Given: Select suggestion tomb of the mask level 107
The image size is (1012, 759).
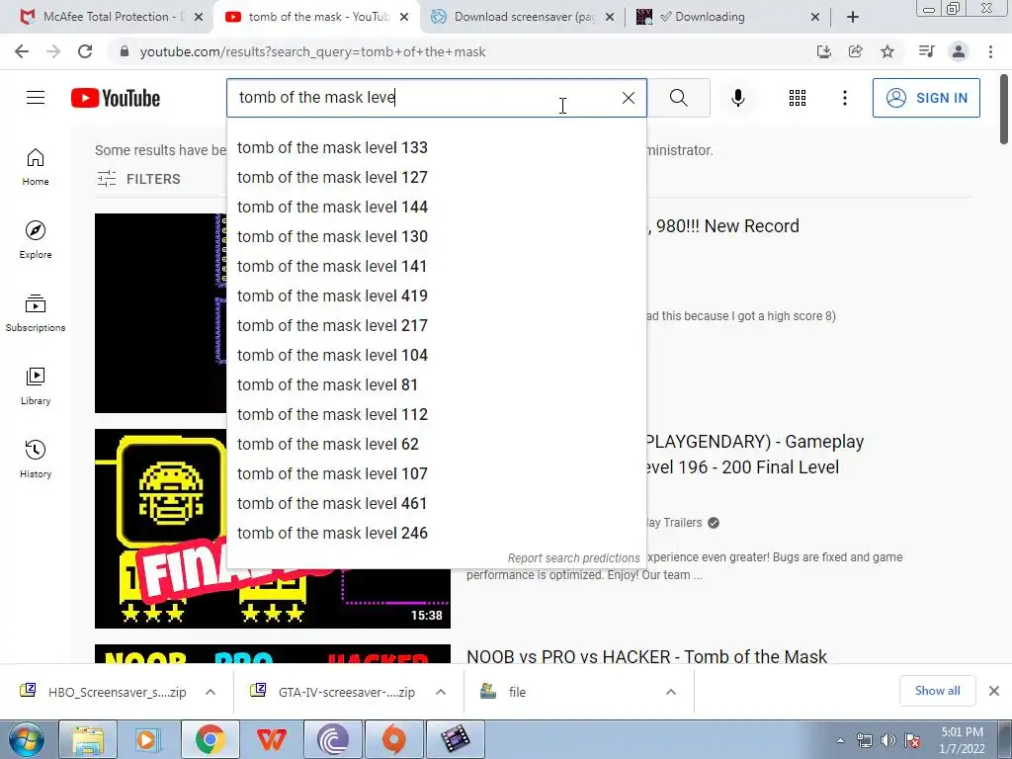Looking at the screenshot, I should (436, 473).
